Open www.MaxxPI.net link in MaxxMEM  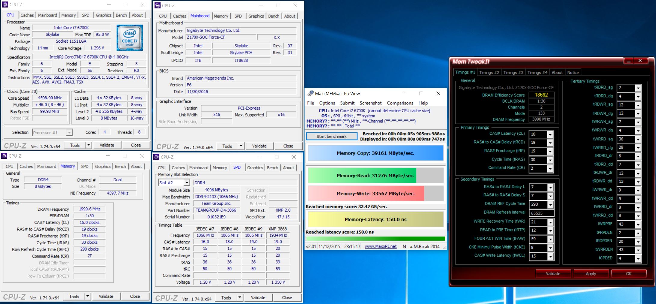coord(380,246)
